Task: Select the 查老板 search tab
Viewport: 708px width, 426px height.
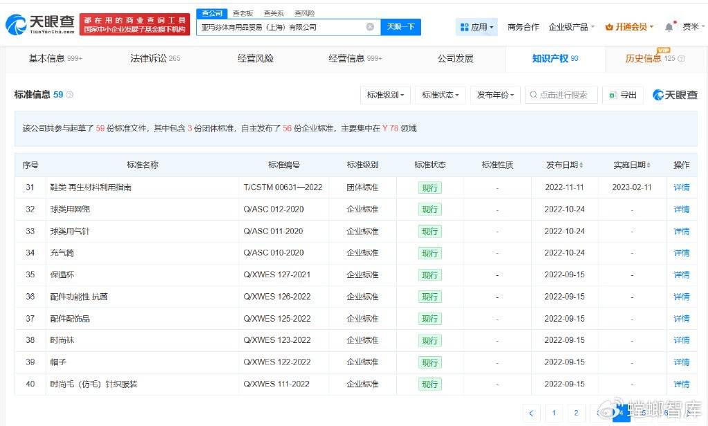Action: 243,12
